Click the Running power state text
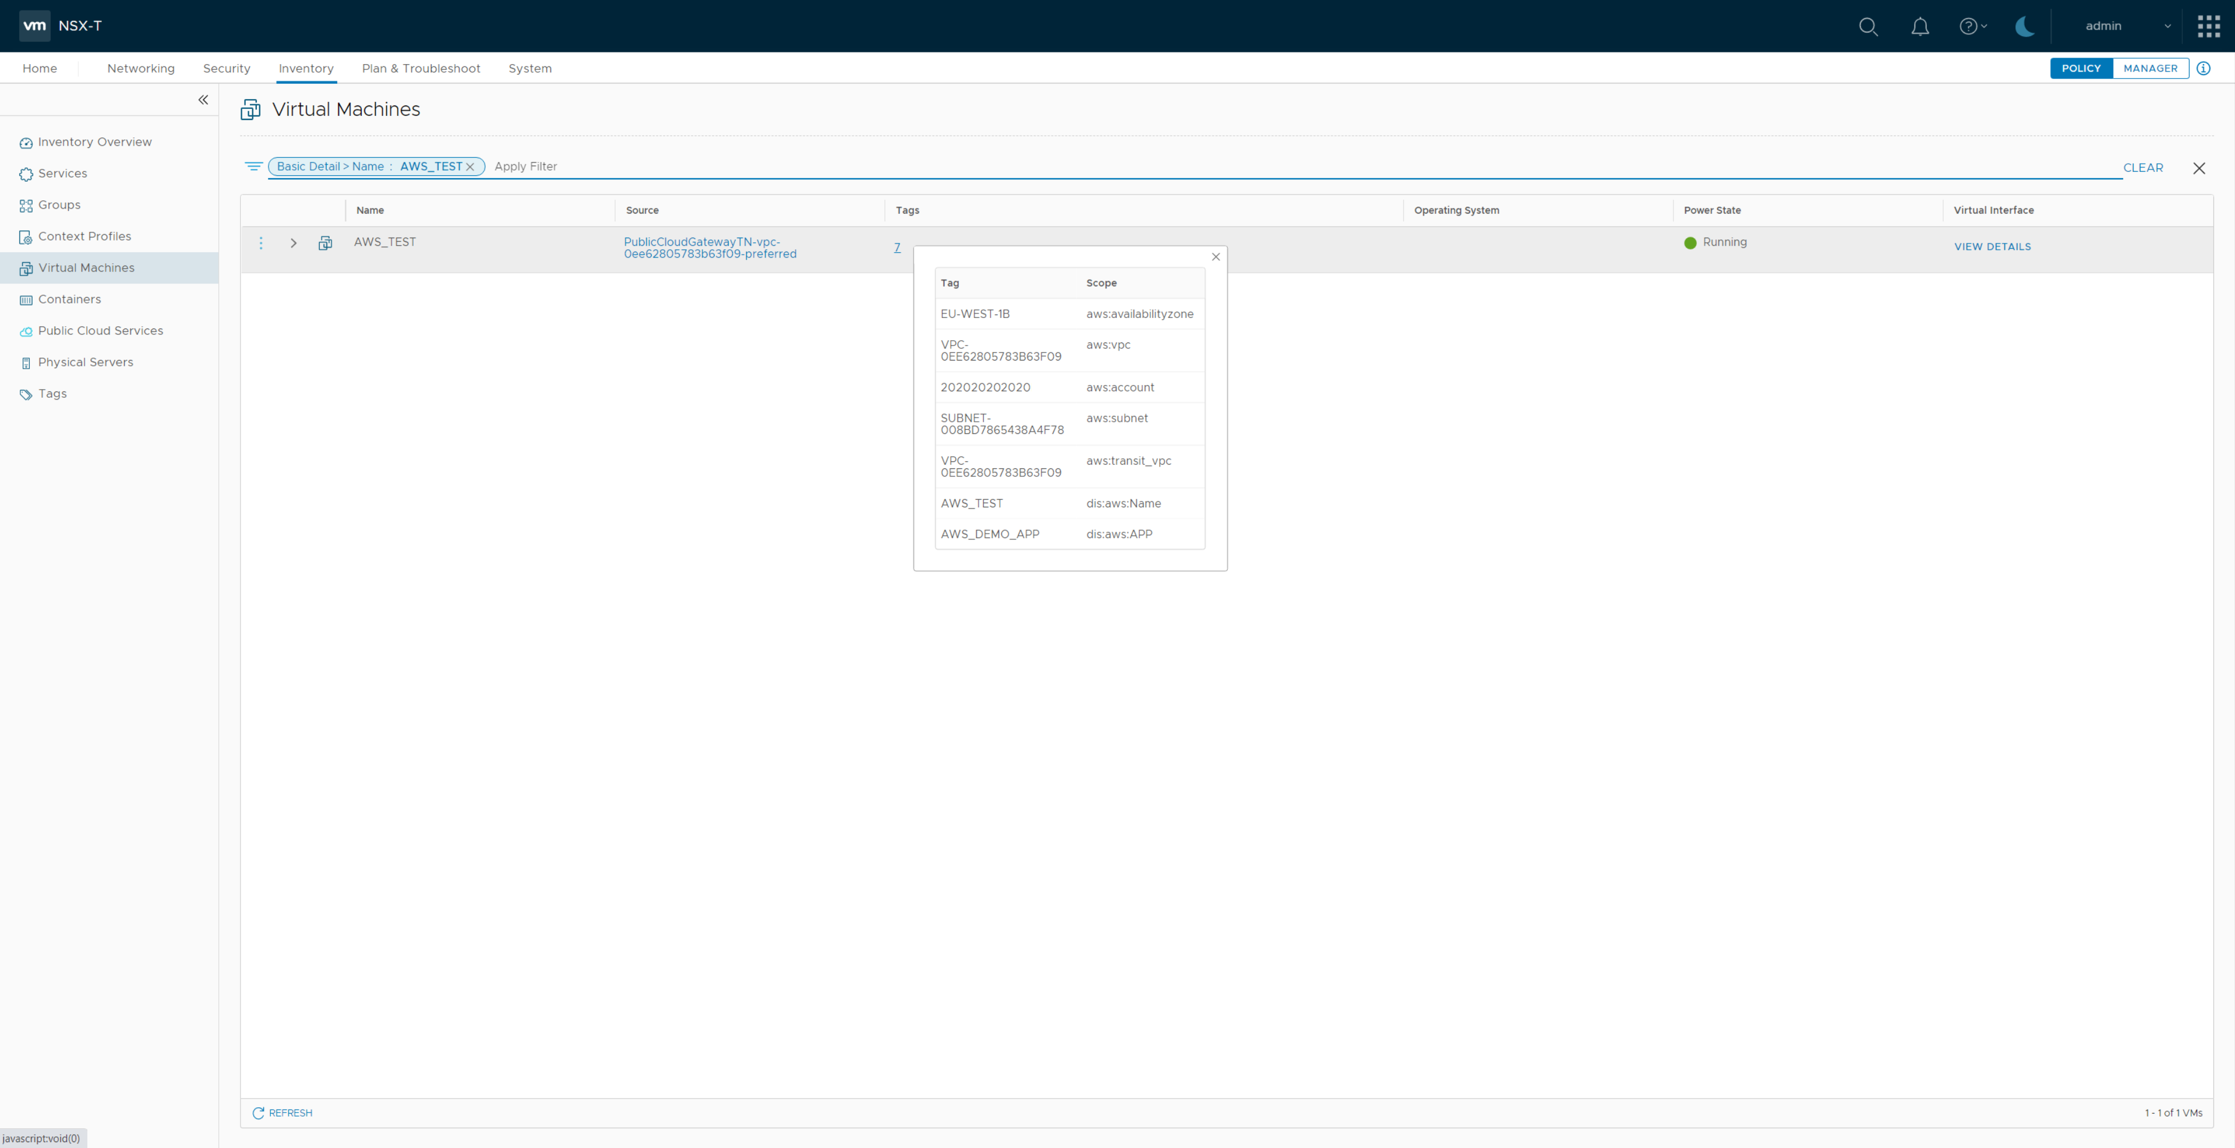2235x1148 pixels. [1724, 242]
